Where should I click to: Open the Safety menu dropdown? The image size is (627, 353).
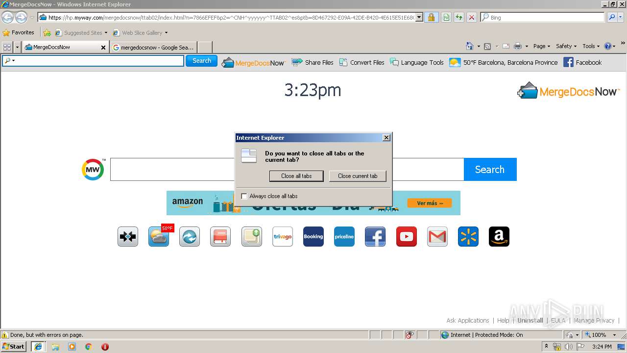point(566,46)
